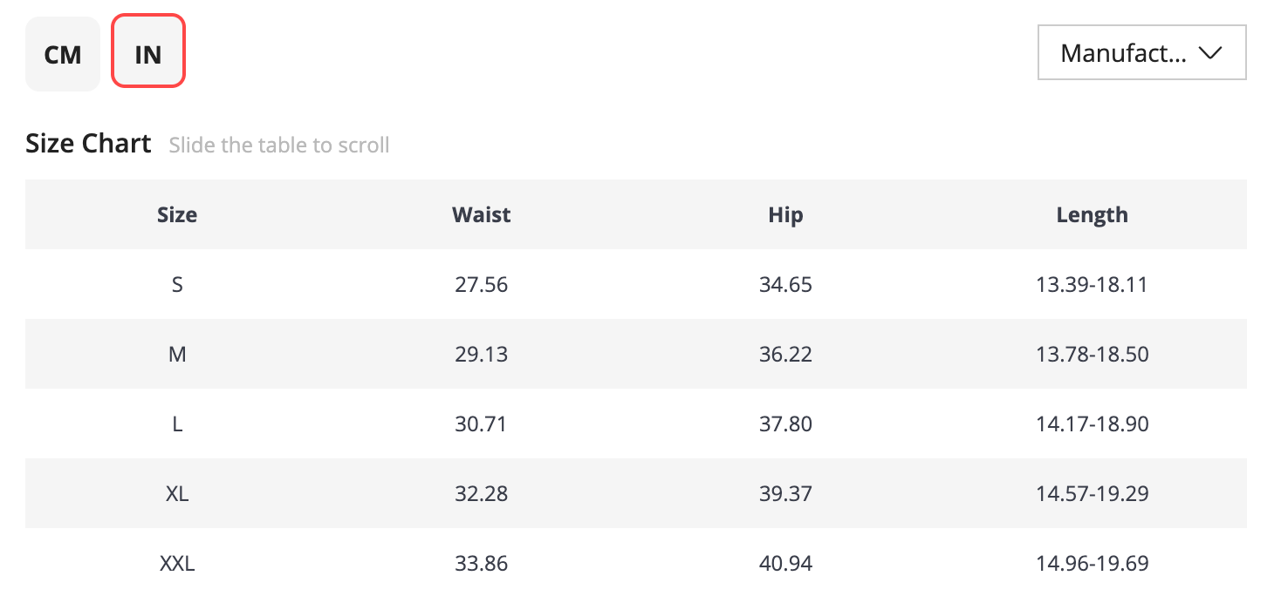Select the XXL size row label
1281x603 pixels.
(x=177, y=563)
